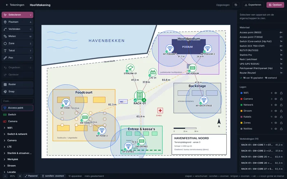Choose the Plaatsen tool
Viewport: 287px width, 179px height.
17,22
